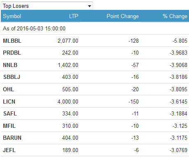The width and height of the screenshot is (189, 157).
Task: Sort by % Change column header
Action: 175,16
